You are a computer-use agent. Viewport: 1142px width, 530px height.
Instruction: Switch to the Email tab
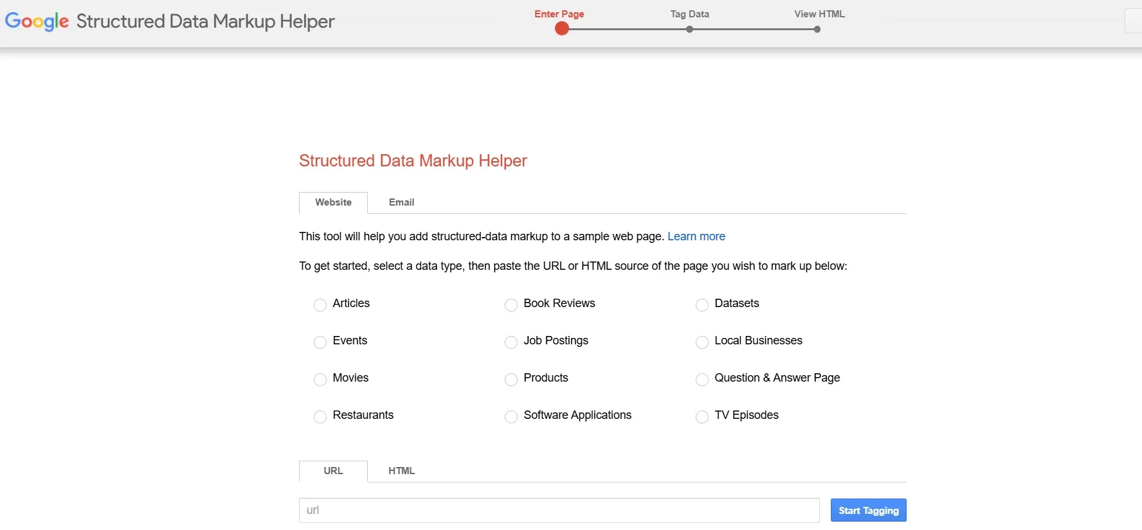click(401, 202)
